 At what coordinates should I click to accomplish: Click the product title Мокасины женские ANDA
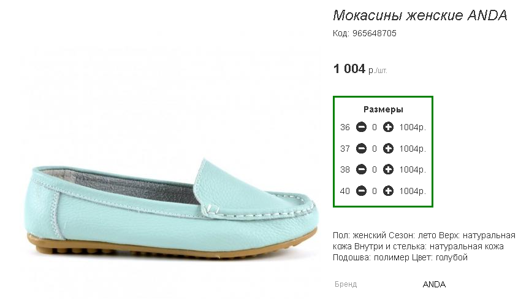coord(420,15)
